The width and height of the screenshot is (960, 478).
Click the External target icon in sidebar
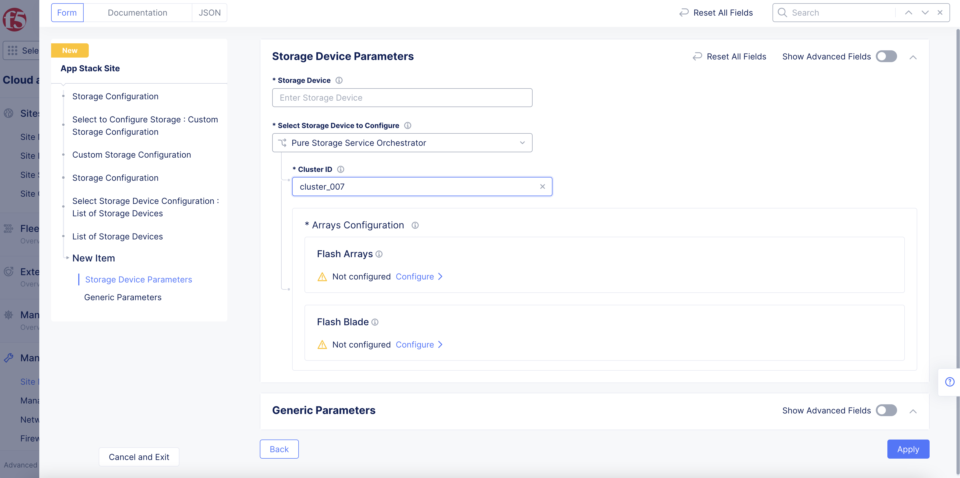[x=9, y=272]
